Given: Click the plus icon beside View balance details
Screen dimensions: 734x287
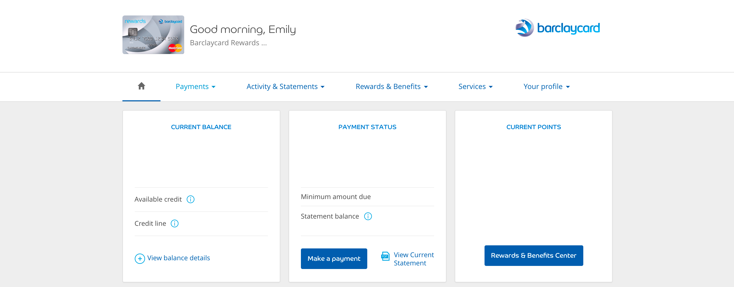Looking at the screenshot, I should click(140, 258).
